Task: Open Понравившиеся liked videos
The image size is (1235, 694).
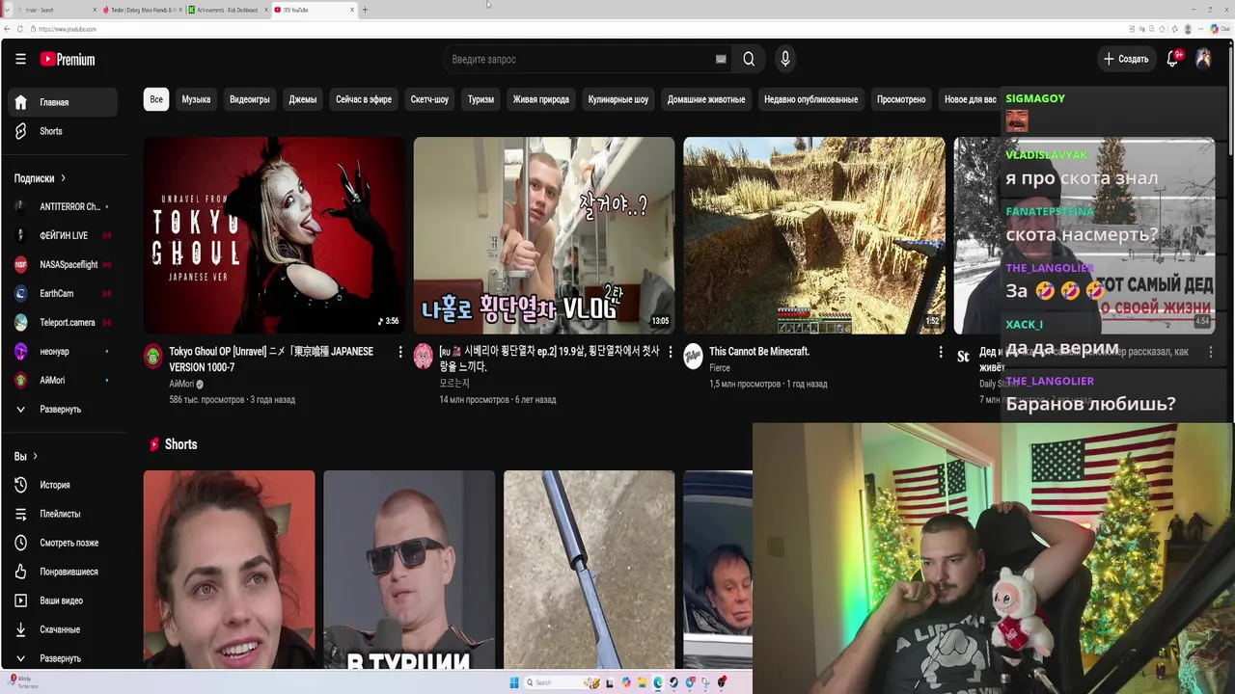Action: (x=64, y=572)
